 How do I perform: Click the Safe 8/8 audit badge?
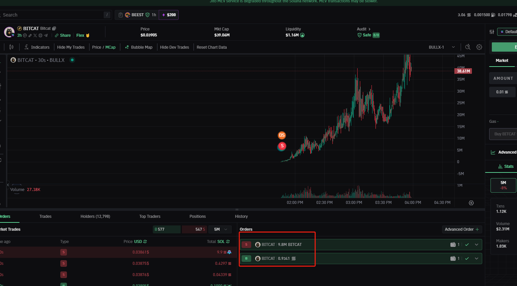[368, 35]
